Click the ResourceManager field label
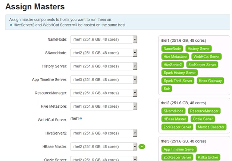The height and width of the screenshot is (161, 232). tap(51, 93)
